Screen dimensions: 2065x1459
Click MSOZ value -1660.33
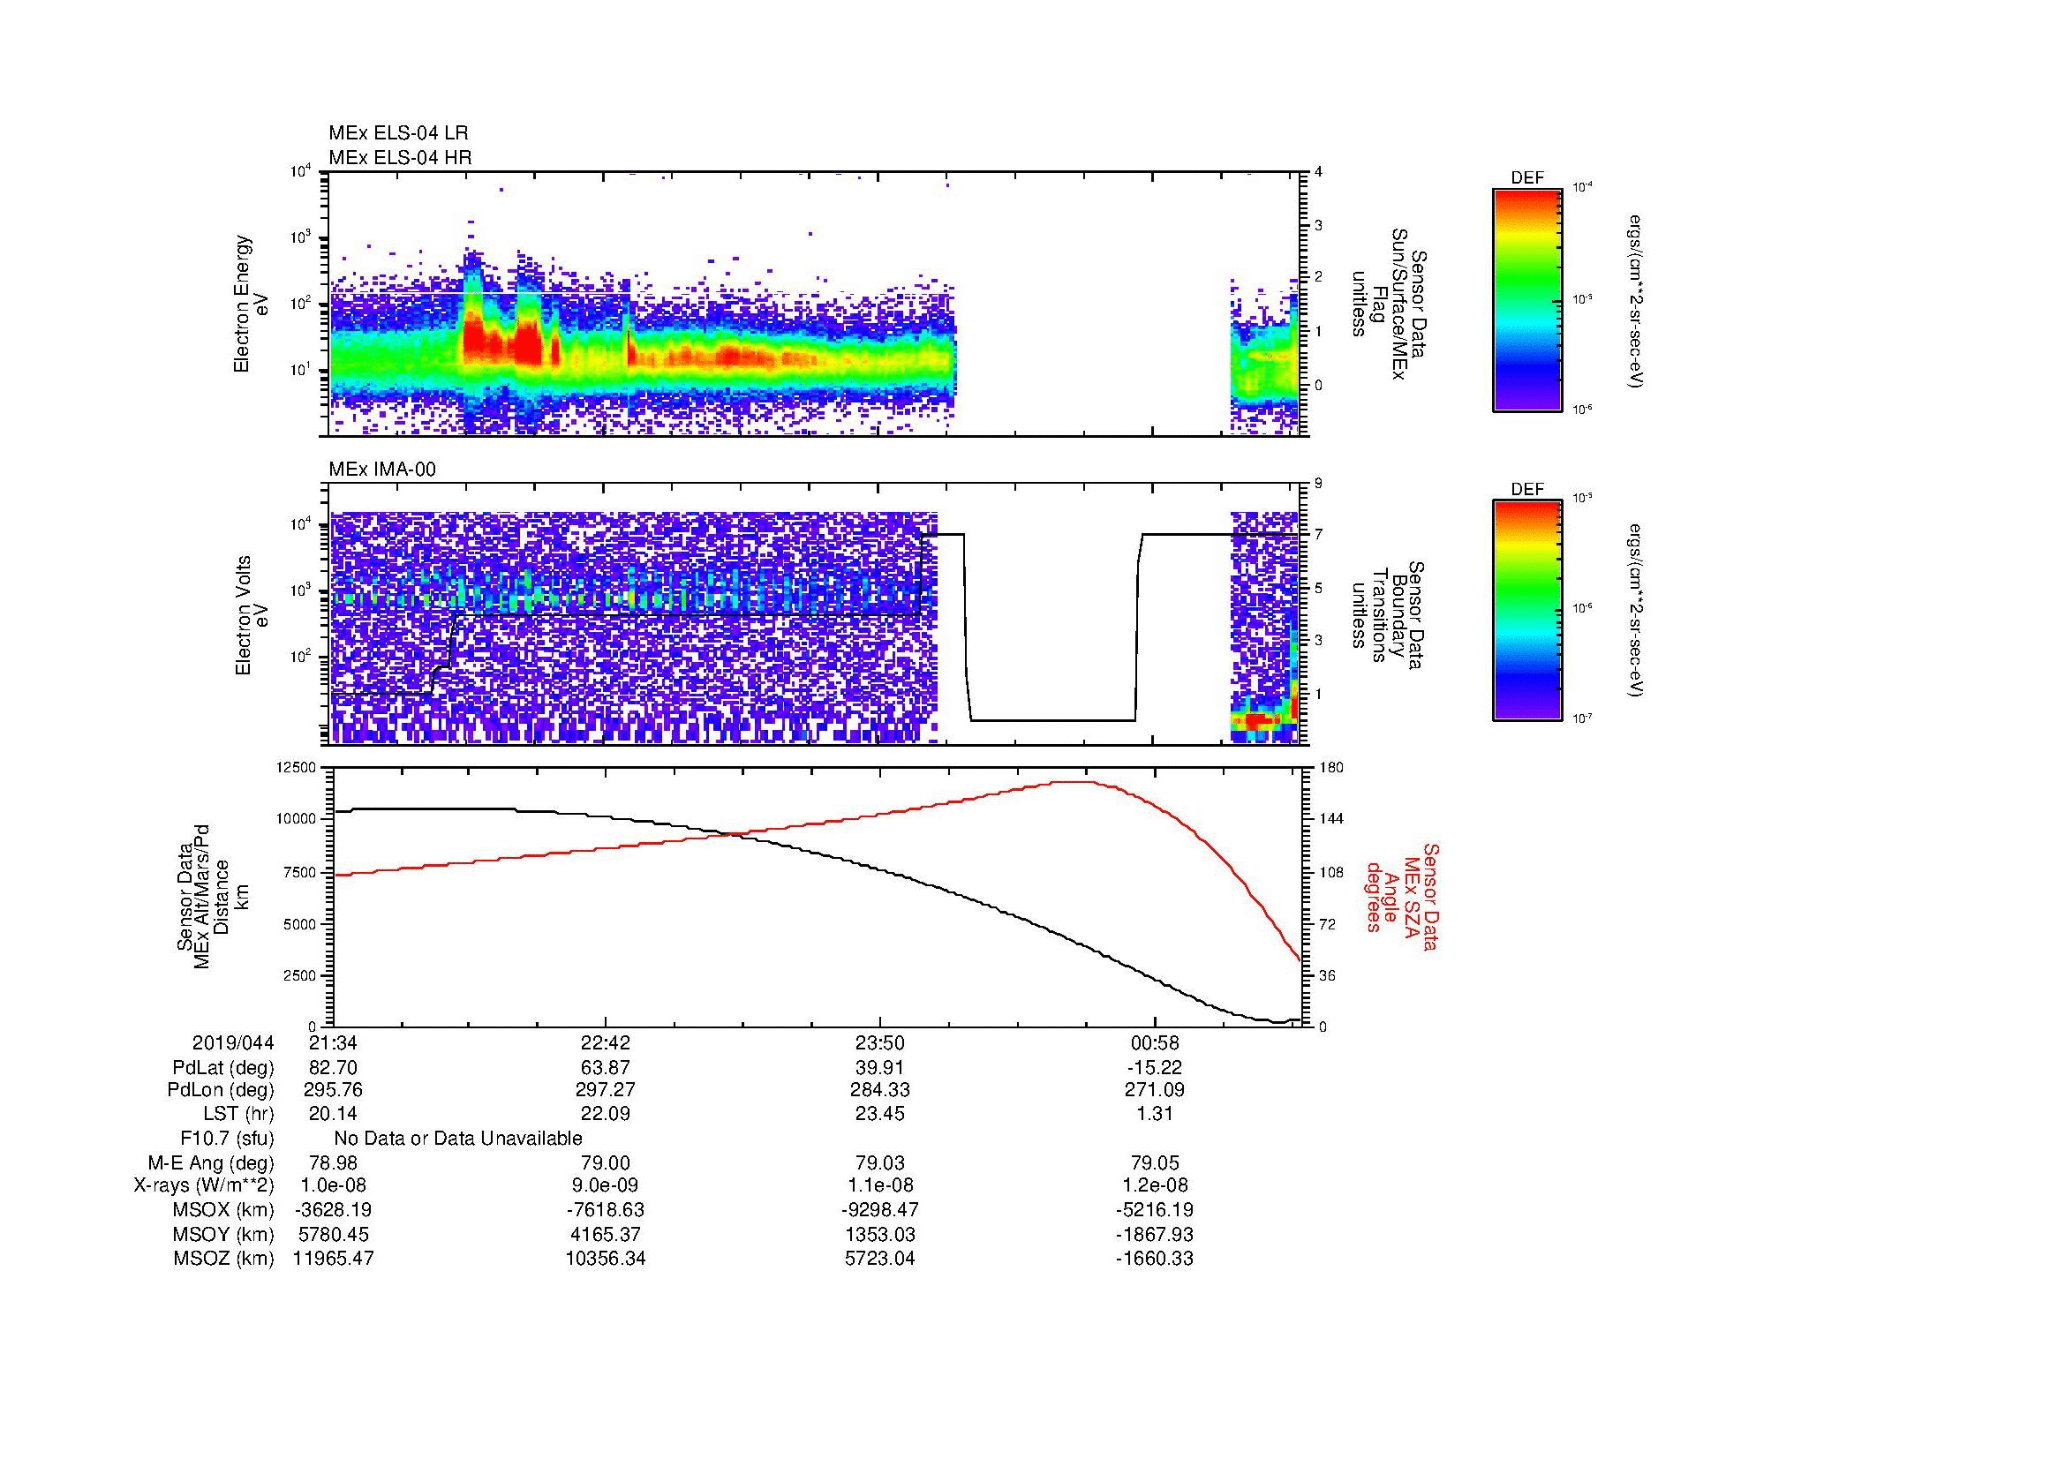click(1154, 1259)
